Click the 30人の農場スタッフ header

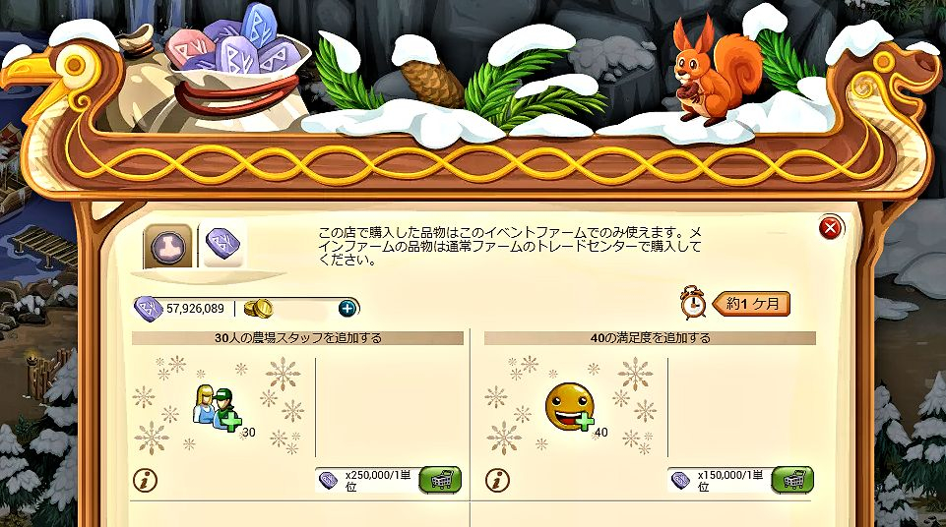298,338
